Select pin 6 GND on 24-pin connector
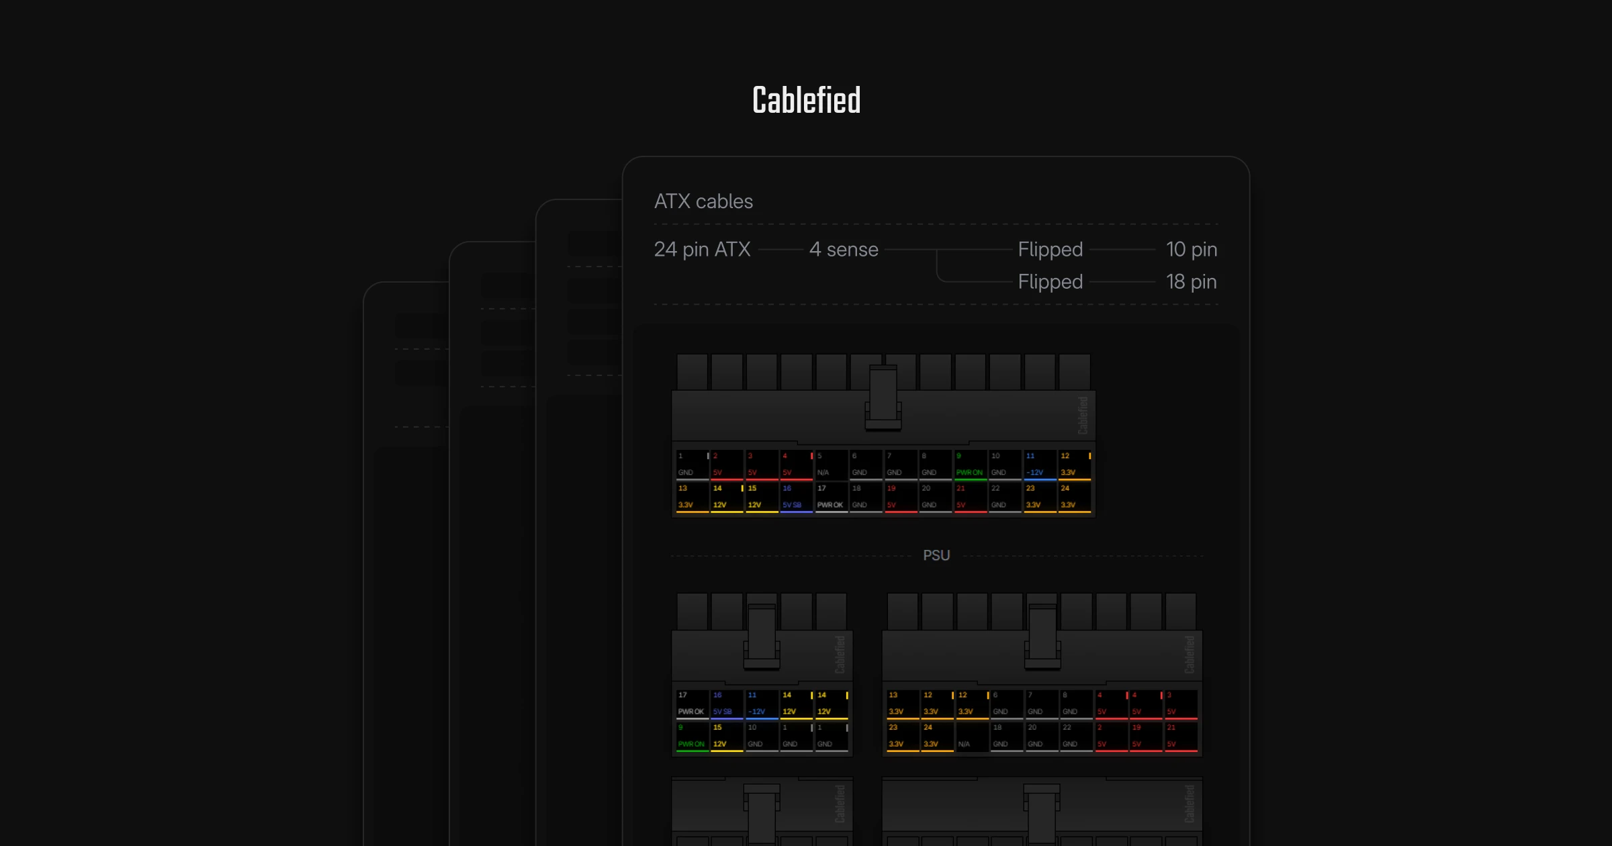Viewport: 1612px width, 846px height. click(866, 465)
